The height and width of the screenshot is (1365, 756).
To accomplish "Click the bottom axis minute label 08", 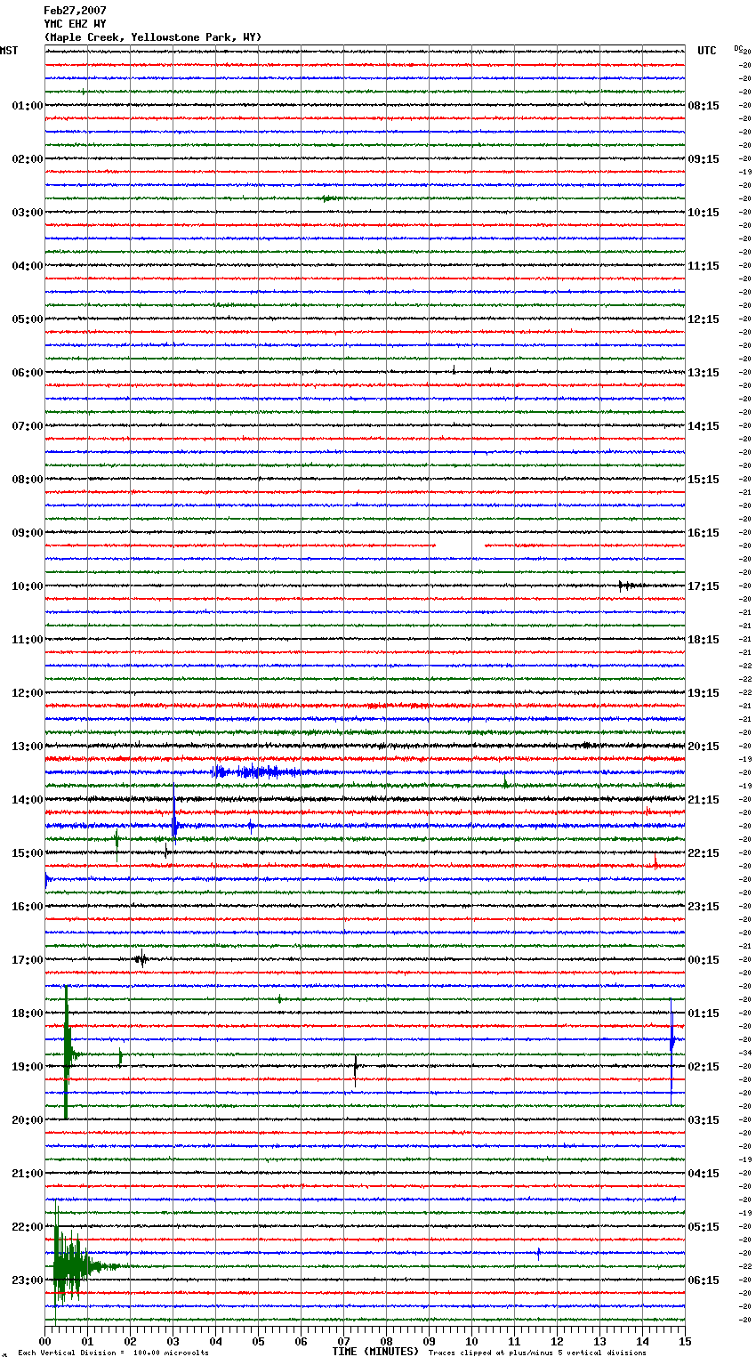I will [386, 1341].
